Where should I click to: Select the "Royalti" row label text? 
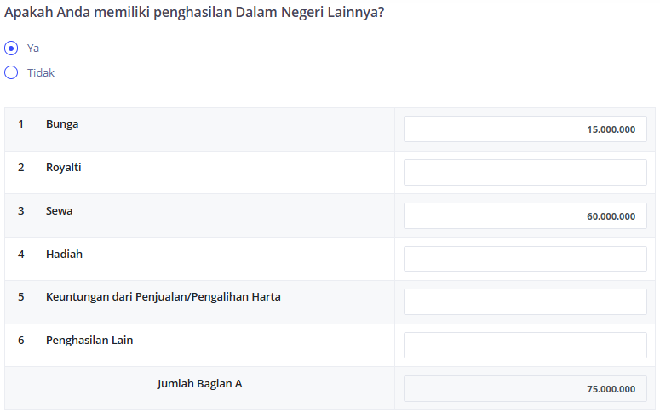tap(64, 168)
